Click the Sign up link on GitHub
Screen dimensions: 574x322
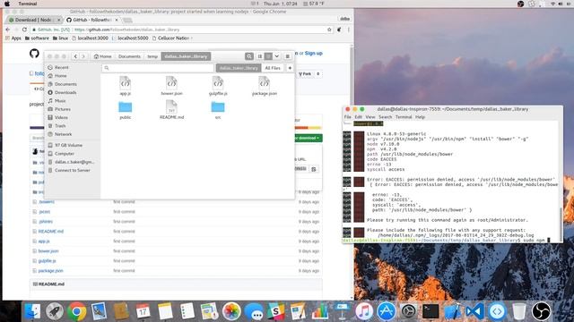[314, 54]
